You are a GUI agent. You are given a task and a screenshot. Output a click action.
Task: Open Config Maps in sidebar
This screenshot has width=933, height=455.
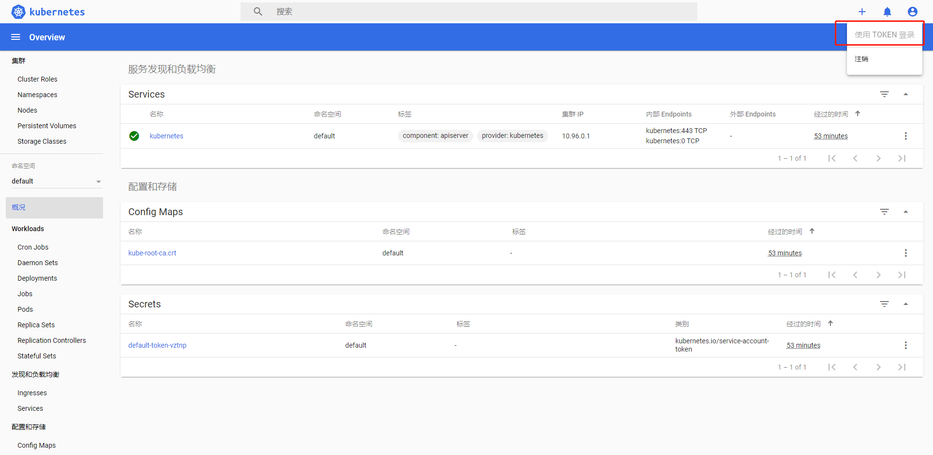pos(36,445)
